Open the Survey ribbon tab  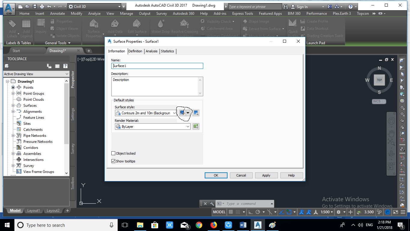(161, 14)
